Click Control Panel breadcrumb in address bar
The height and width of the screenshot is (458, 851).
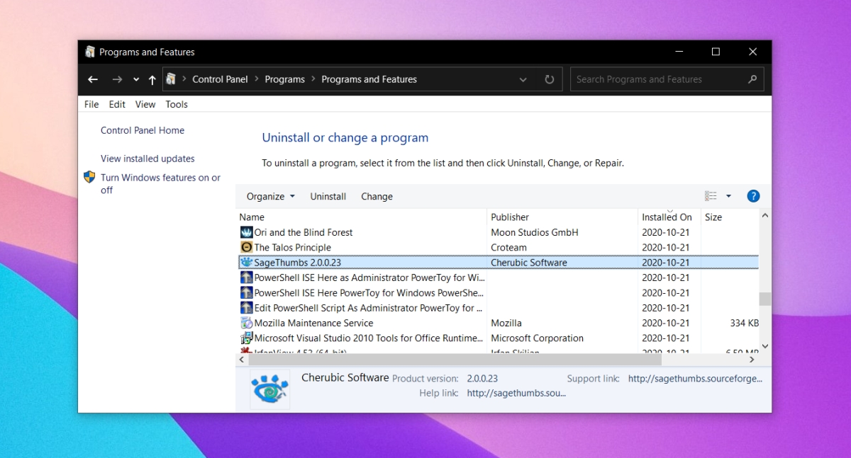coord(220,79)
